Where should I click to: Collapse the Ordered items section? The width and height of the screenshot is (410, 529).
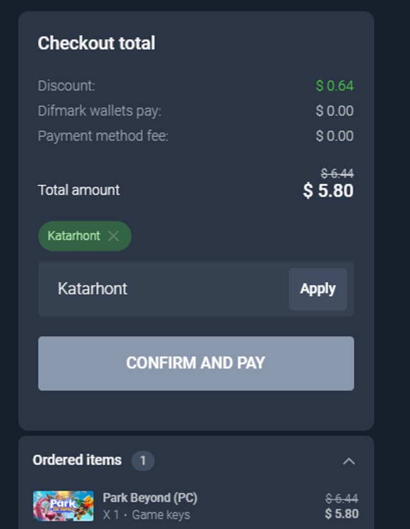[349, 461]
